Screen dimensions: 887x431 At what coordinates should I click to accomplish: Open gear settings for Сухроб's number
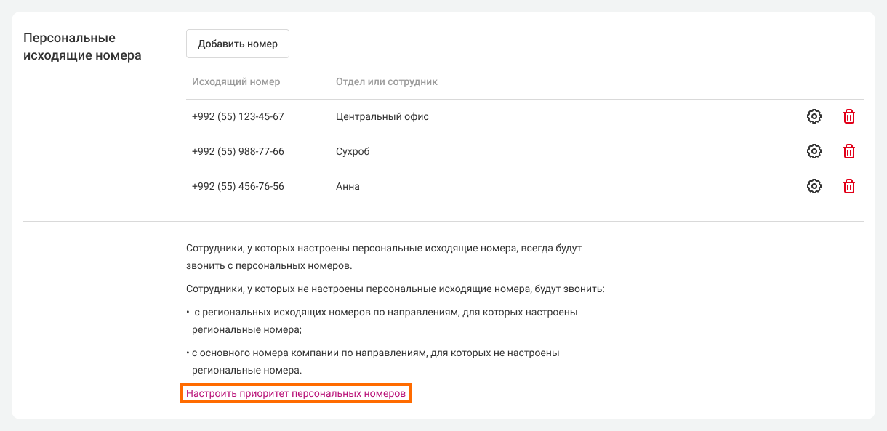[814, 151]
